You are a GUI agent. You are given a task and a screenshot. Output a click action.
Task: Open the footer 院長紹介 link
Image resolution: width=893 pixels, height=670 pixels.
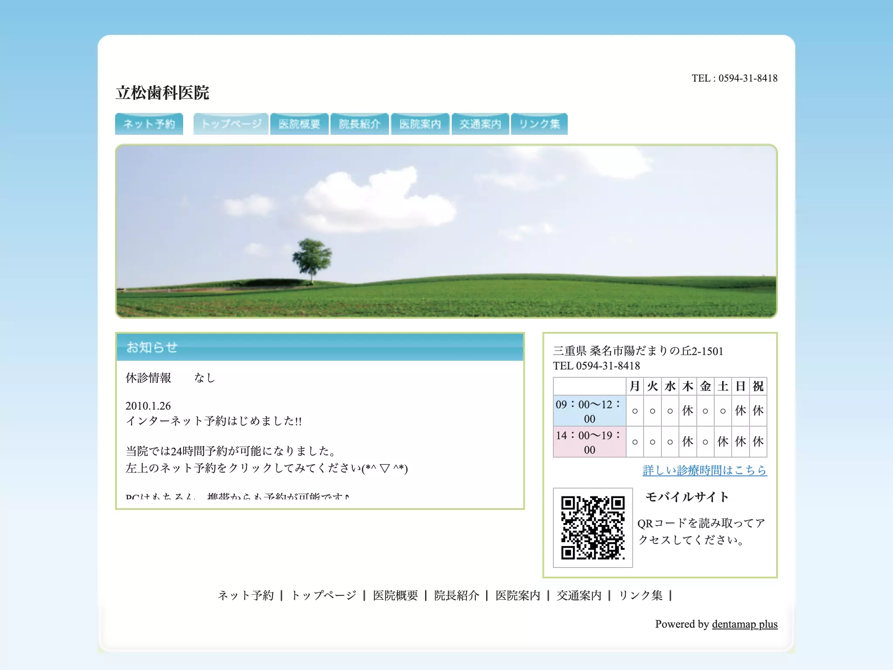pos(457,595)
